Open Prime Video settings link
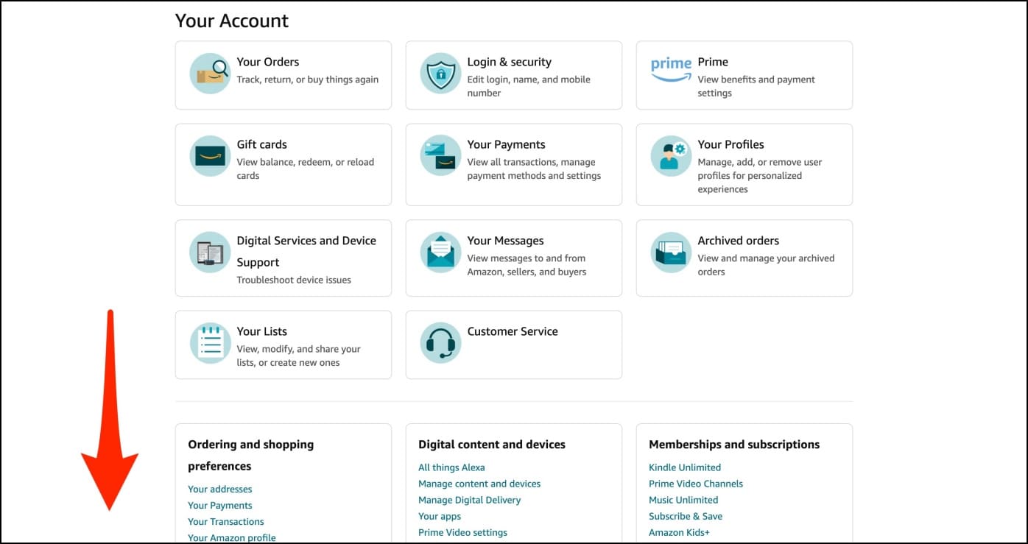1028x544 pixels. [x=462, y=532]
